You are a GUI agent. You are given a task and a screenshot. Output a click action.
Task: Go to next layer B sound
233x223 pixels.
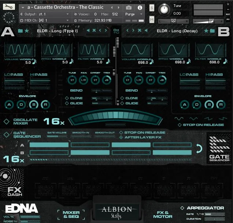(x=133, y=30)
